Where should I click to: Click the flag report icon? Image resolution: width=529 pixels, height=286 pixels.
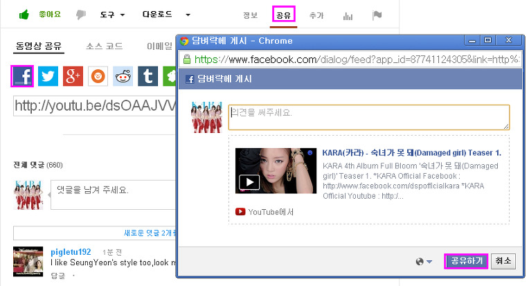377,15
